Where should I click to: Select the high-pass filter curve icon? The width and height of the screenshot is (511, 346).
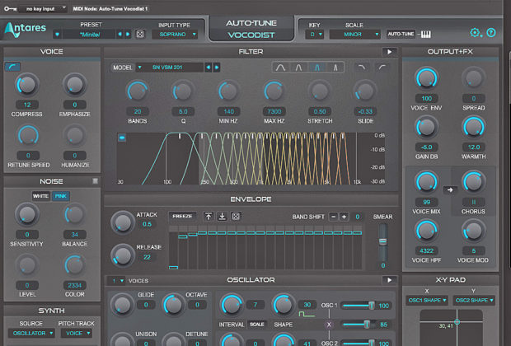382,68
